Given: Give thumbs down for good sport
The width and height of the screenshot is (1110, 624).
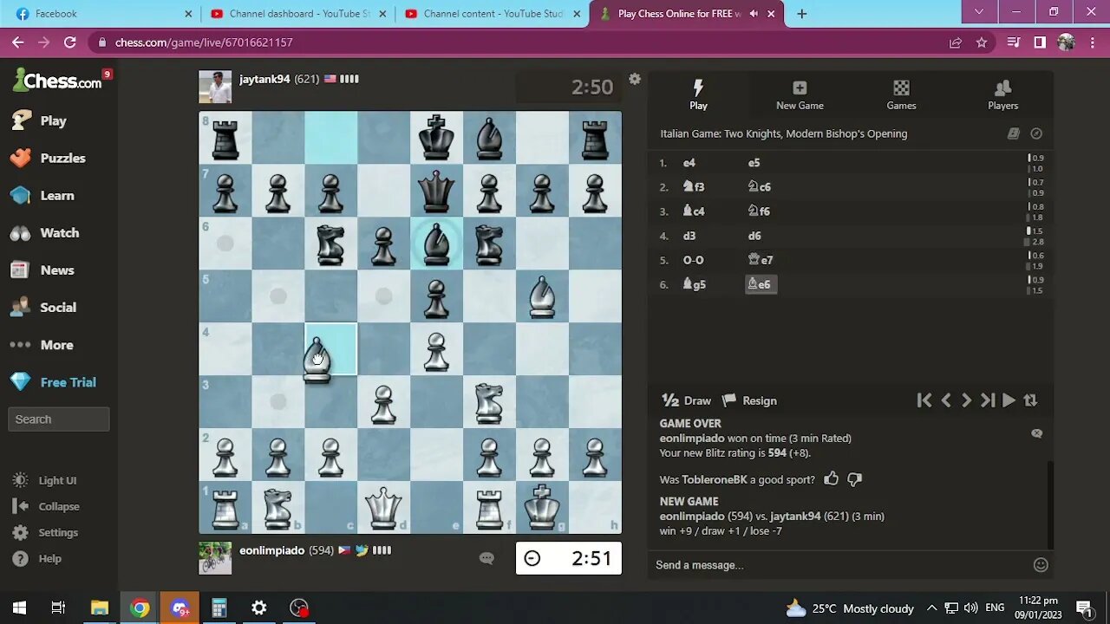Looking at the screenshot, I should tap(854, 479).
